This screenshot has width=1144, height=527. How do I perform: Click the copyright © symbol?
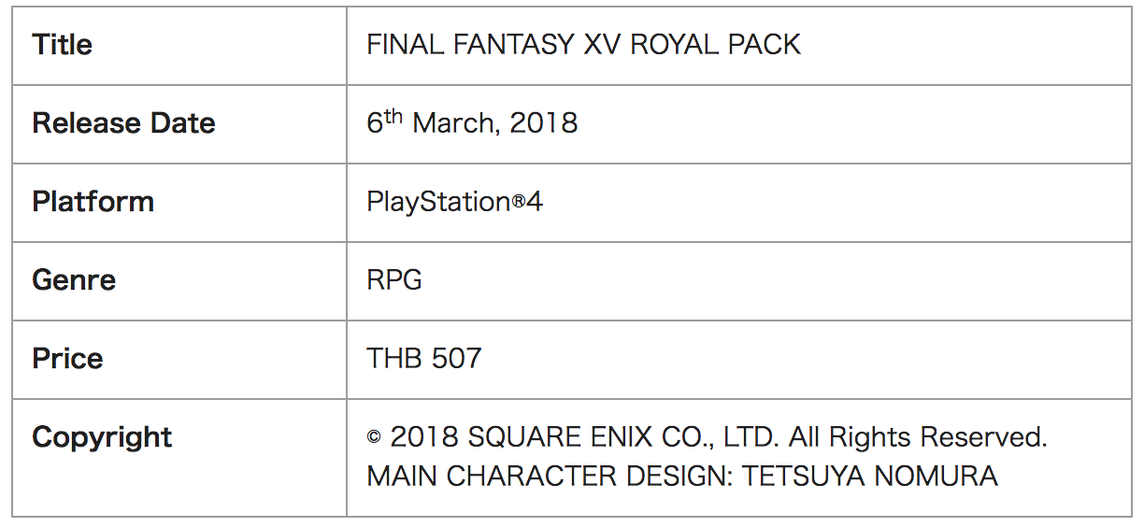pos(374,437)
